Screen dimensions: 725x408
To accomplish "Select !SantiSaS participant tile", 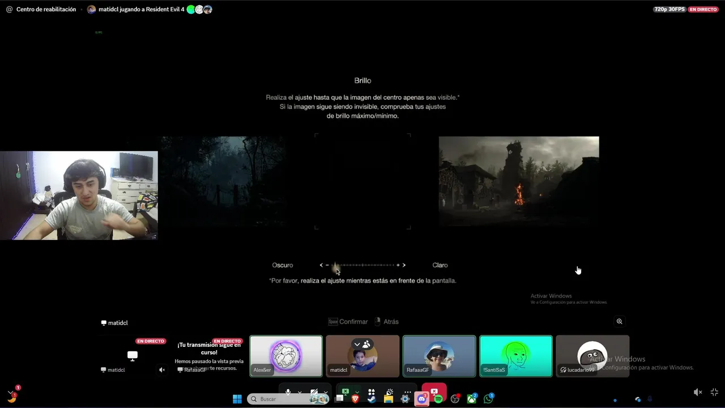I will click(516, 356).
